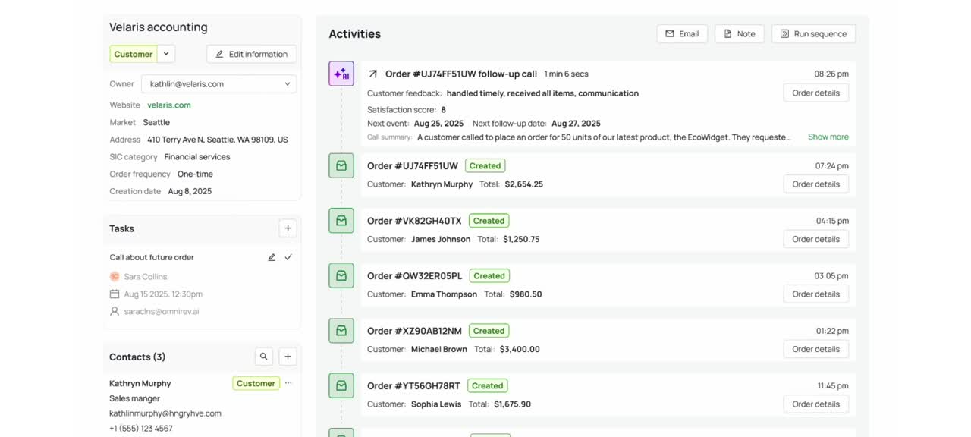Click the 'Call about future order' task name
The image size is (971, 437).
pyautogui.click(x=152, y=257)
